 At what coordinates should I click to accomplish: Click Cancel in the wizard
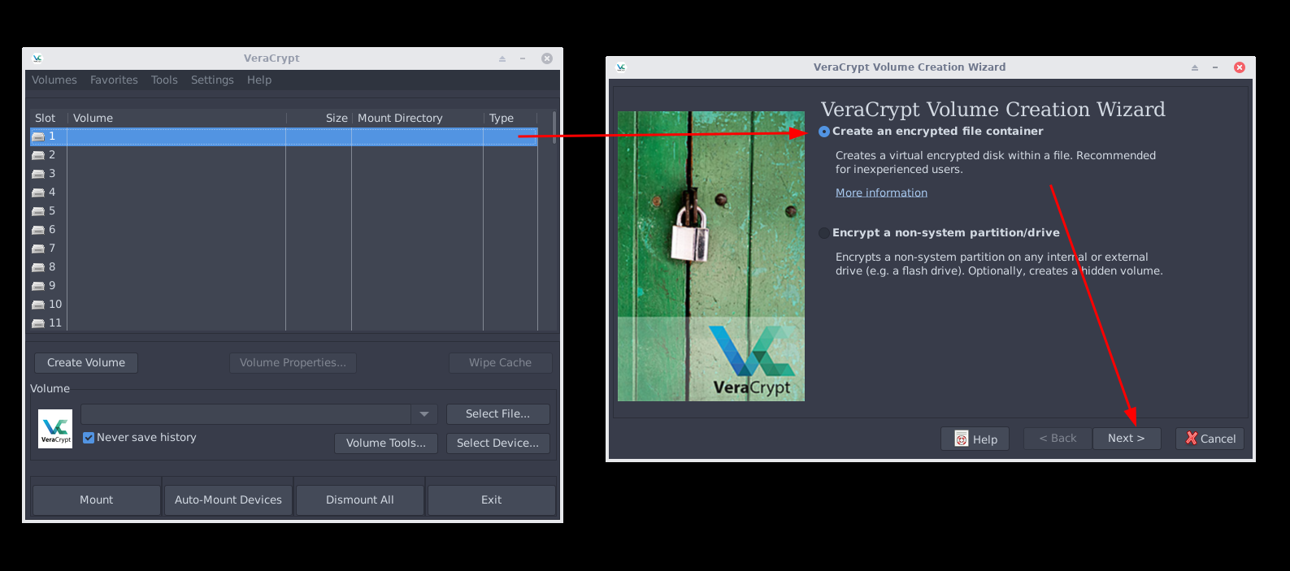coord(1210,439)
